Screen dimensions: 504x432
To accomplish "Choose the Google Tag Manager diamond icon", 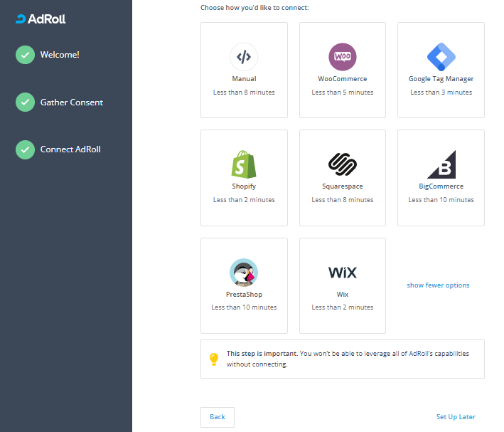I will click(441, 57).
